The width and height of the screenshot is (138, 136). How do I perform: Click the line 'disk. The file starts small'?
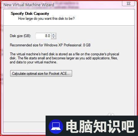pyautogui.click(x=64, y=58)
